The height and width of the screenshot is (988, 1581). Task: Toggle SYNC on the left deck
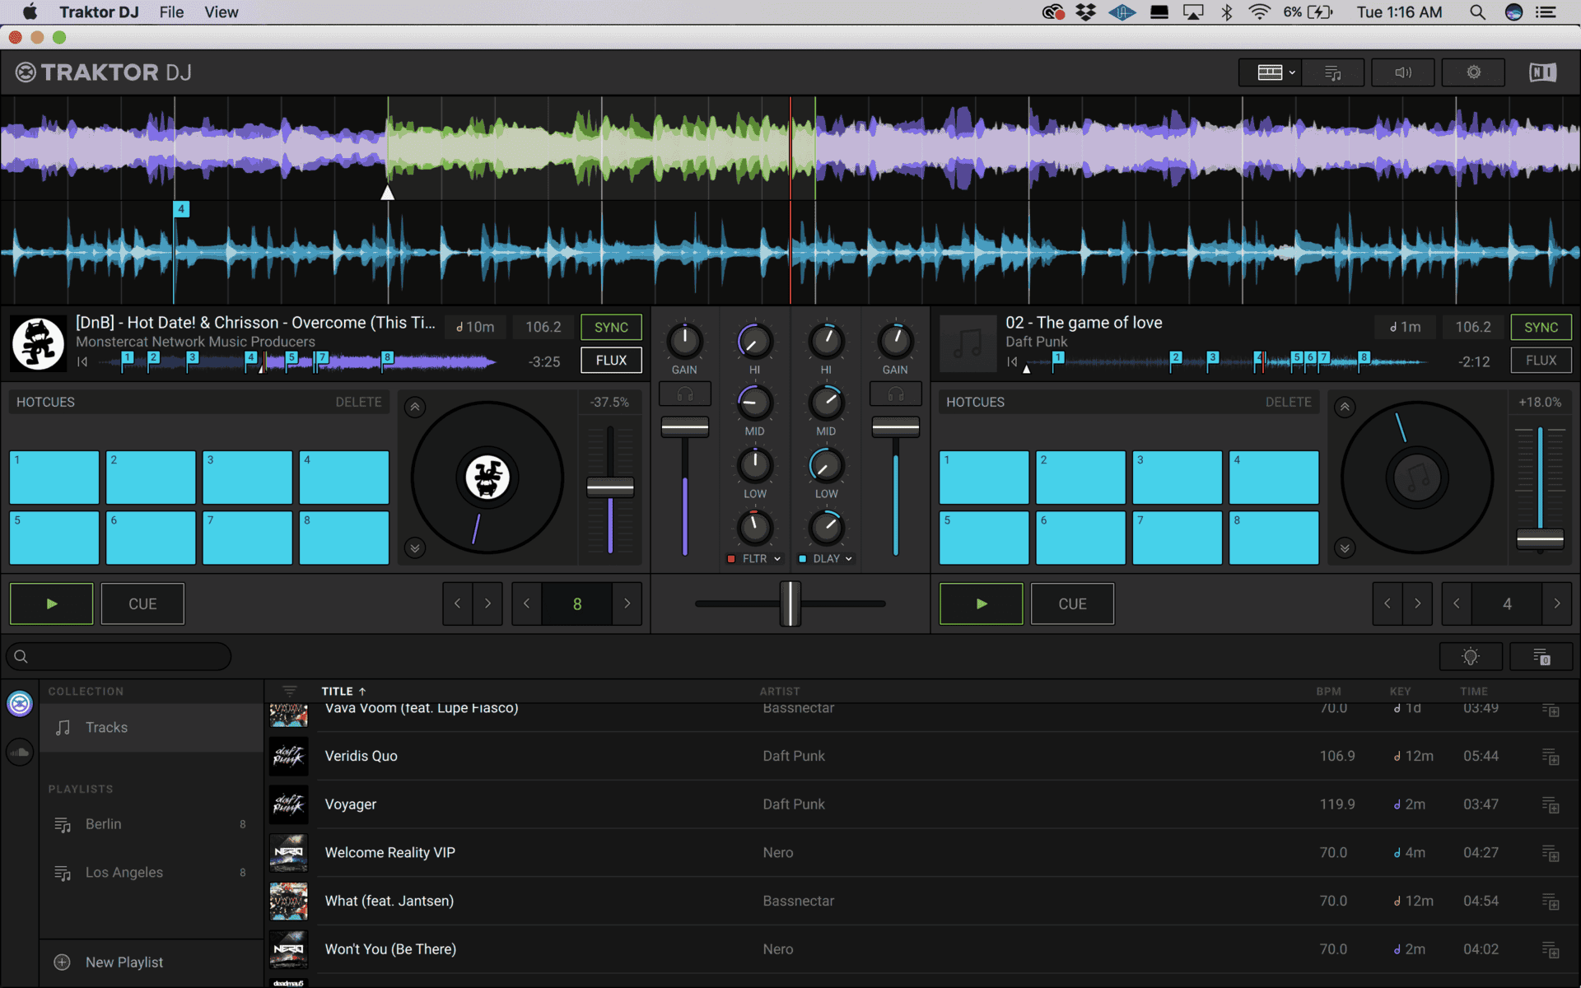click(611, 327)
